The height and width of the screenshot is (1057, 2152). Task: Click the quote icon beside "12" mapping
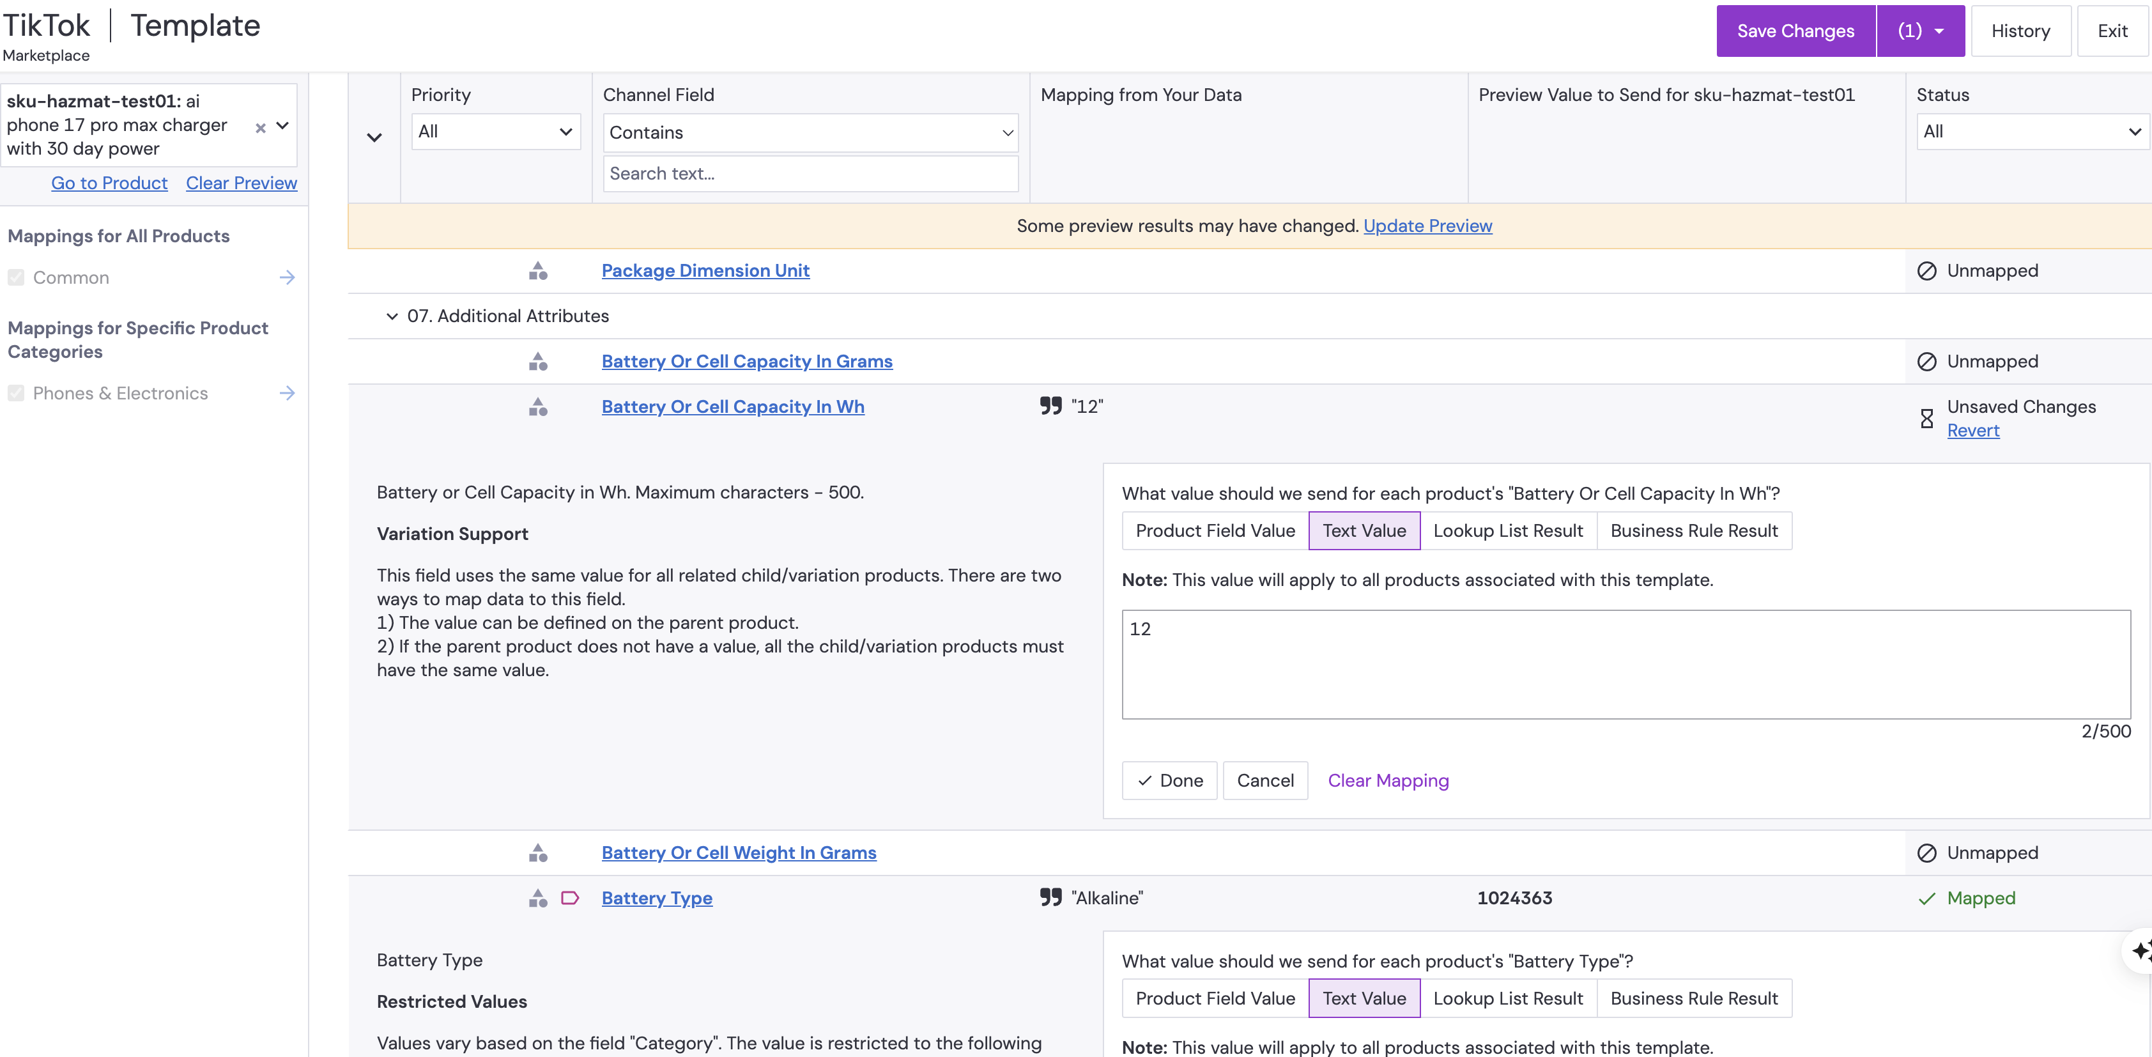tap(1050, 406)
